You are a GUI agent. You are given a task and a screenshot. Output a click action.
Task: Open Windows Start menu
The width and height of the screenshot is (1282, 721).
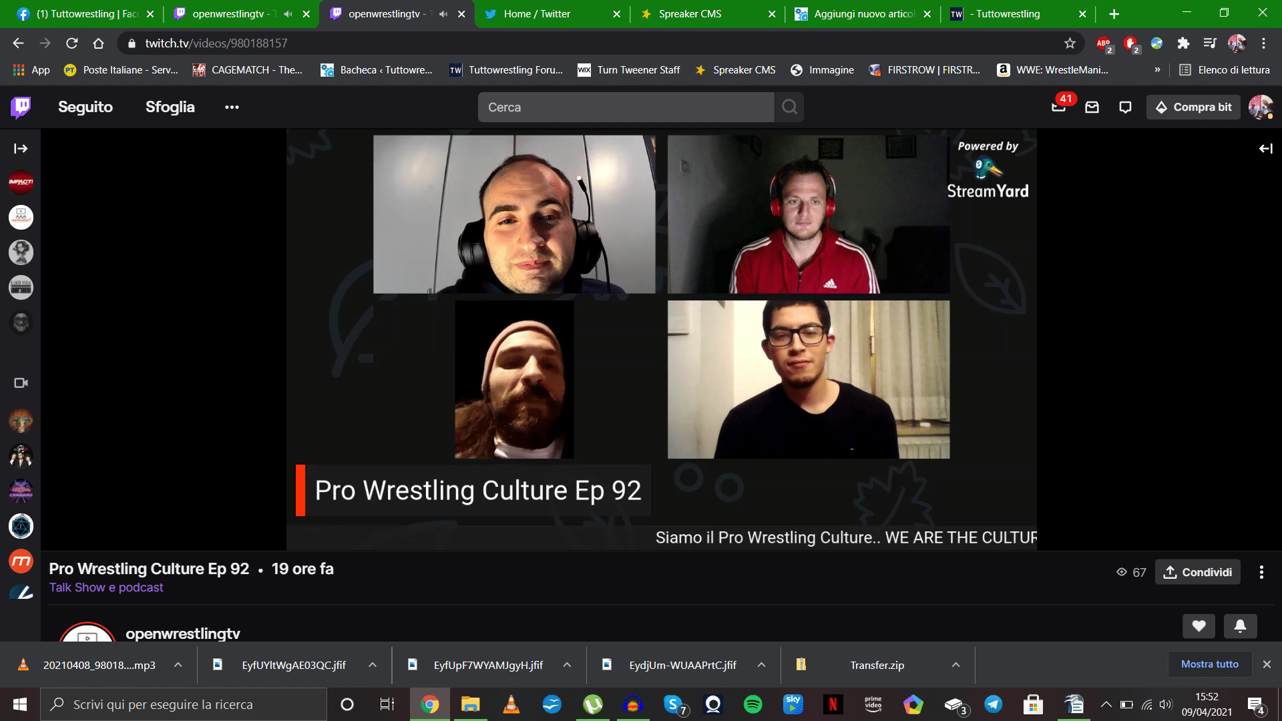click(20, 704)
